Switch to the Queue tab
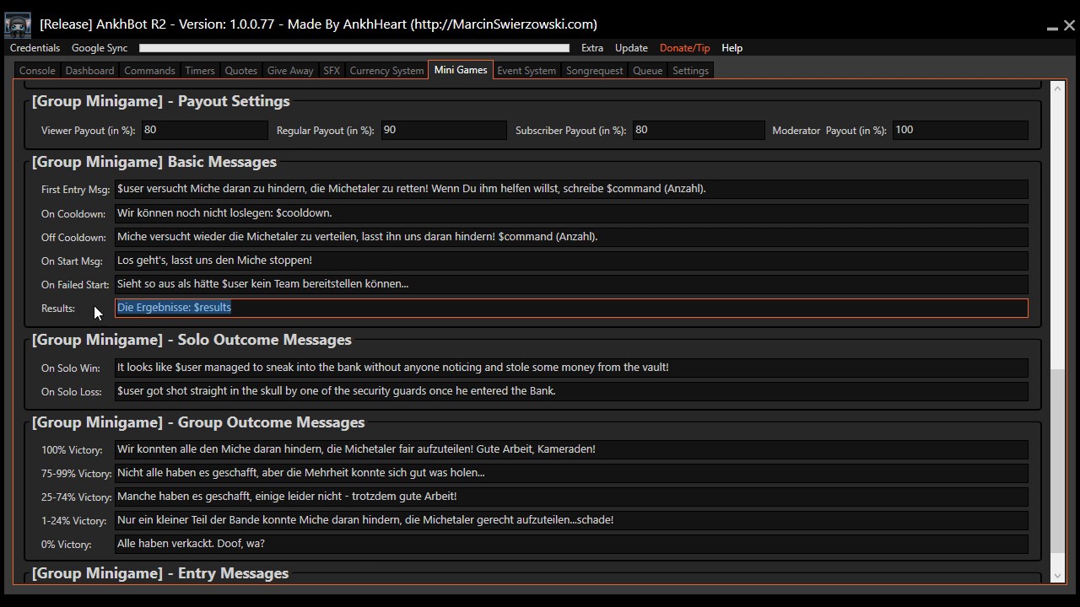The height and width of the screenshot is (607, 1080). (648, 71)
